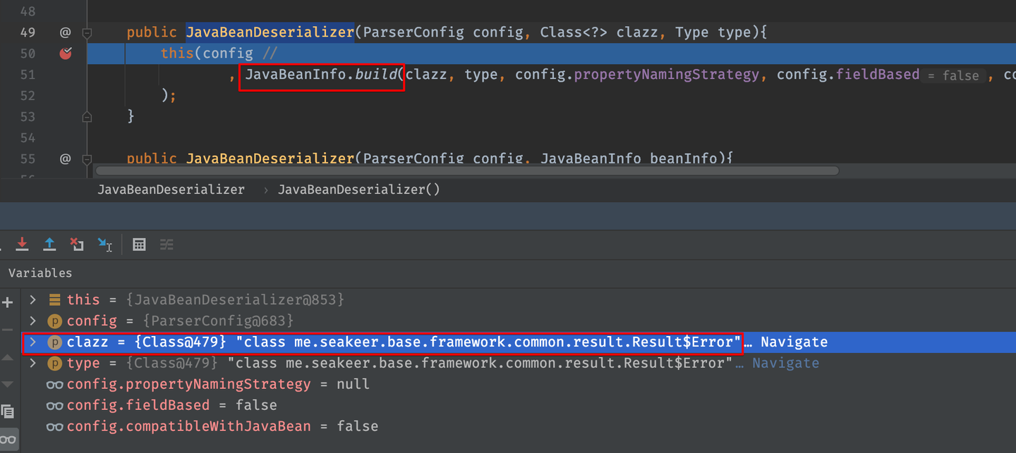Screen dimensions: 1016x453
Task: Select the config.fieldBased watch entry
Action: (x=138, y=406)
